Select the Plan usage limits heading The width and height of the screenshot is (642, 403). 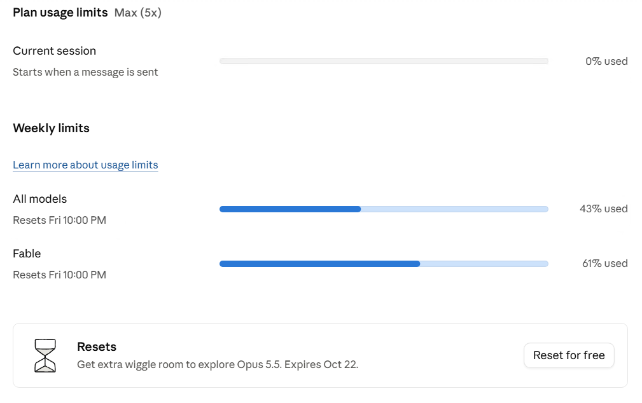tap(60, 13)
